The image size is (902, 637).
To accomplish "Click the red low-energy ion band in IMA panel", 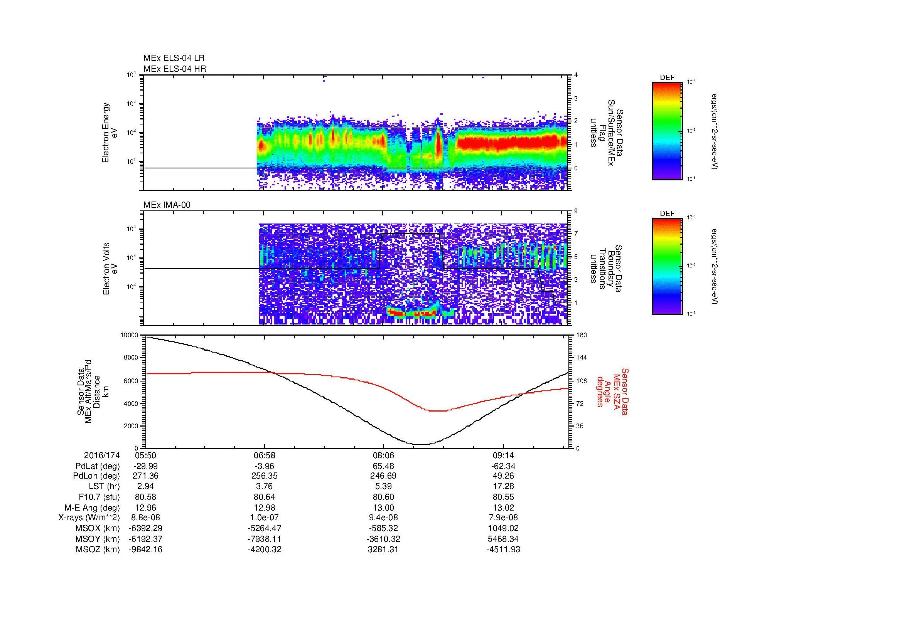I will [411, 313].
